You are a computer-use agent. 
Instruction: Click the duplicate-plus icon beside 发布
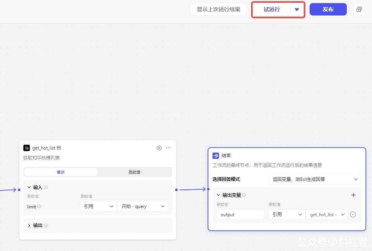[x=359, y=9]
